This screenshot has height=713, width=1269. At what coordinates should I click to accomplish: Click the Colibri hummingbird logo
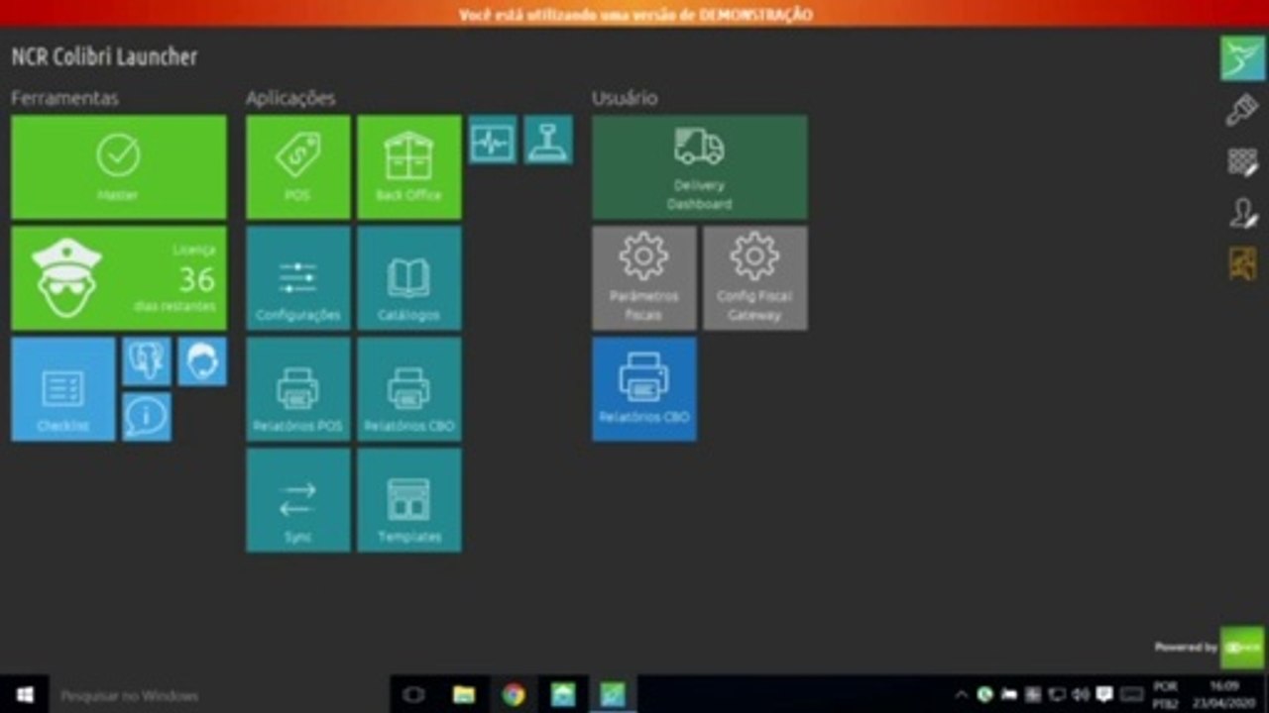click(x=1242, y=58)
